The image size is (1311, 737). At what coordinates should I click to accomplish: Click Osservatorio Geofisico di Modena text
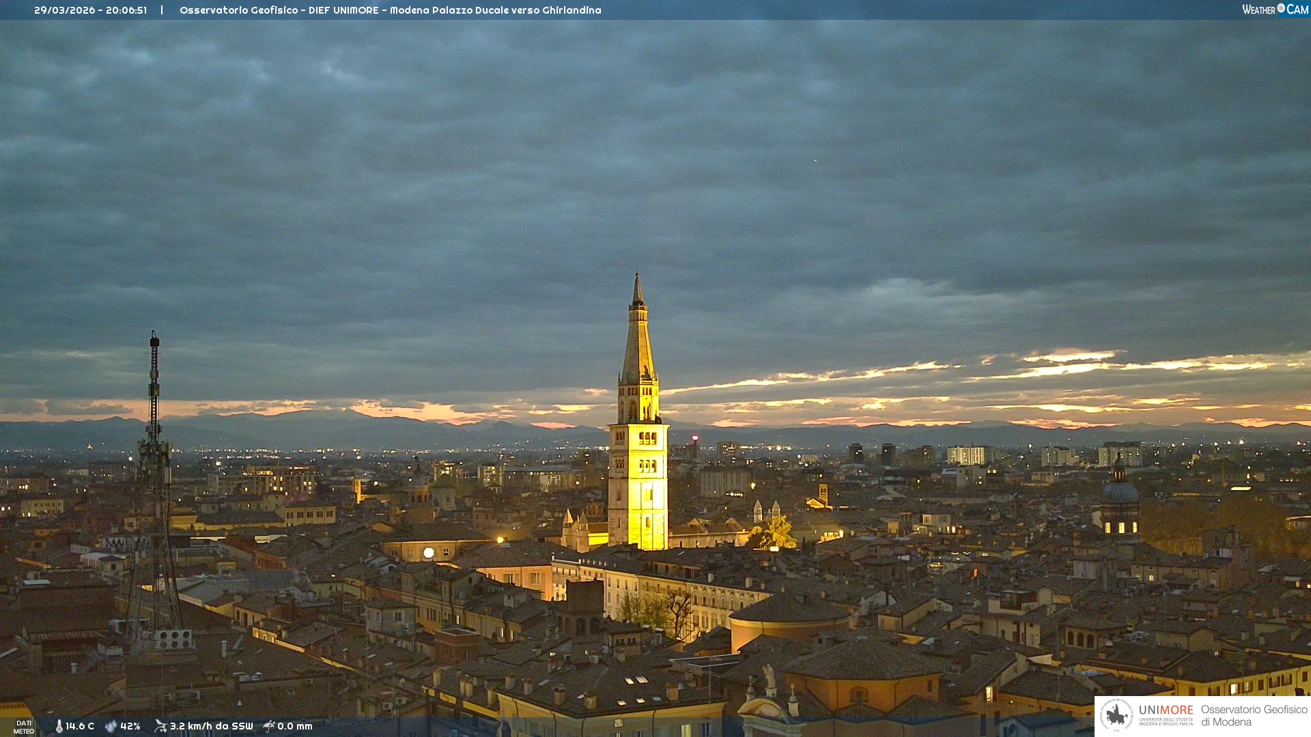(1254, 715)
